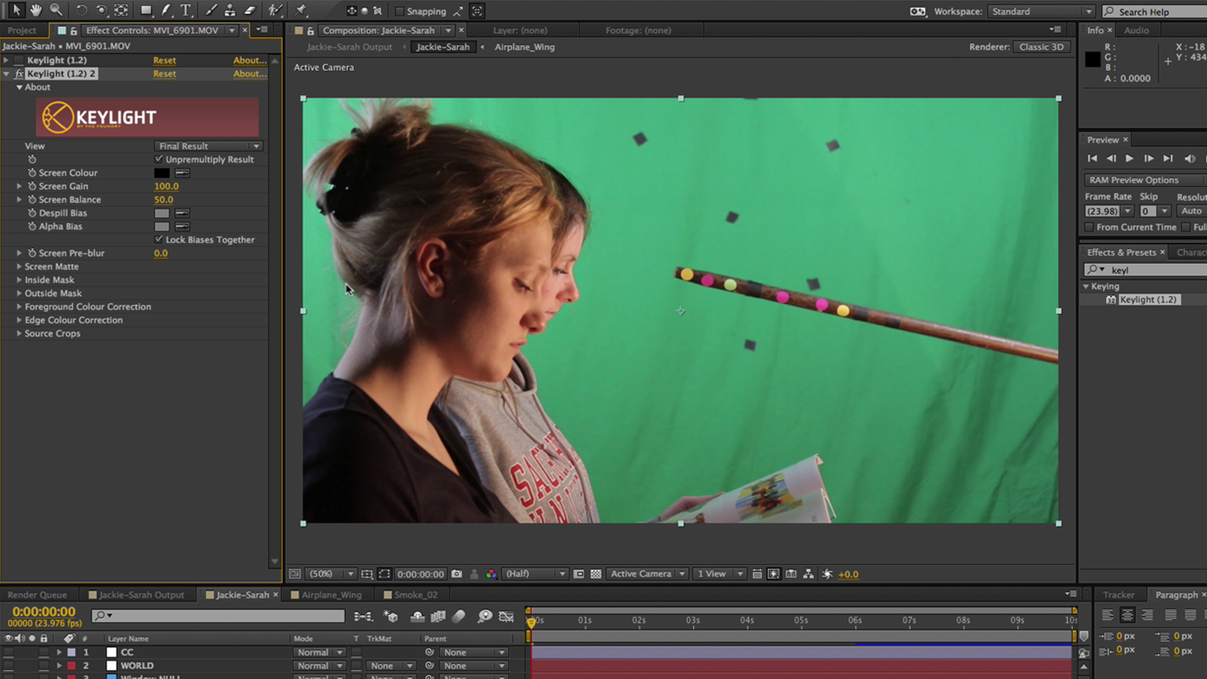Viewport: 1207px width, 679px height.
Task: Open the 50% magnification dropdown
Action: coord(331,574)
